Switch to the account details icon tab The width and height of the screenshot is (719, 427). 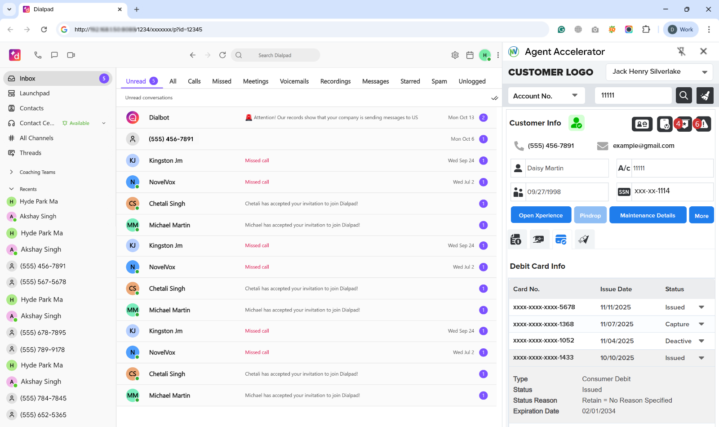tap(516, 240)
